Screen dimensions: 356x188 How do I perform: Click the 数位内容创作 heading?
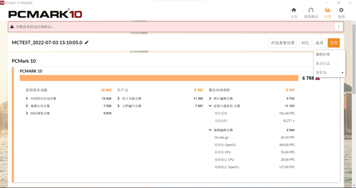click(x=219, y=90)
